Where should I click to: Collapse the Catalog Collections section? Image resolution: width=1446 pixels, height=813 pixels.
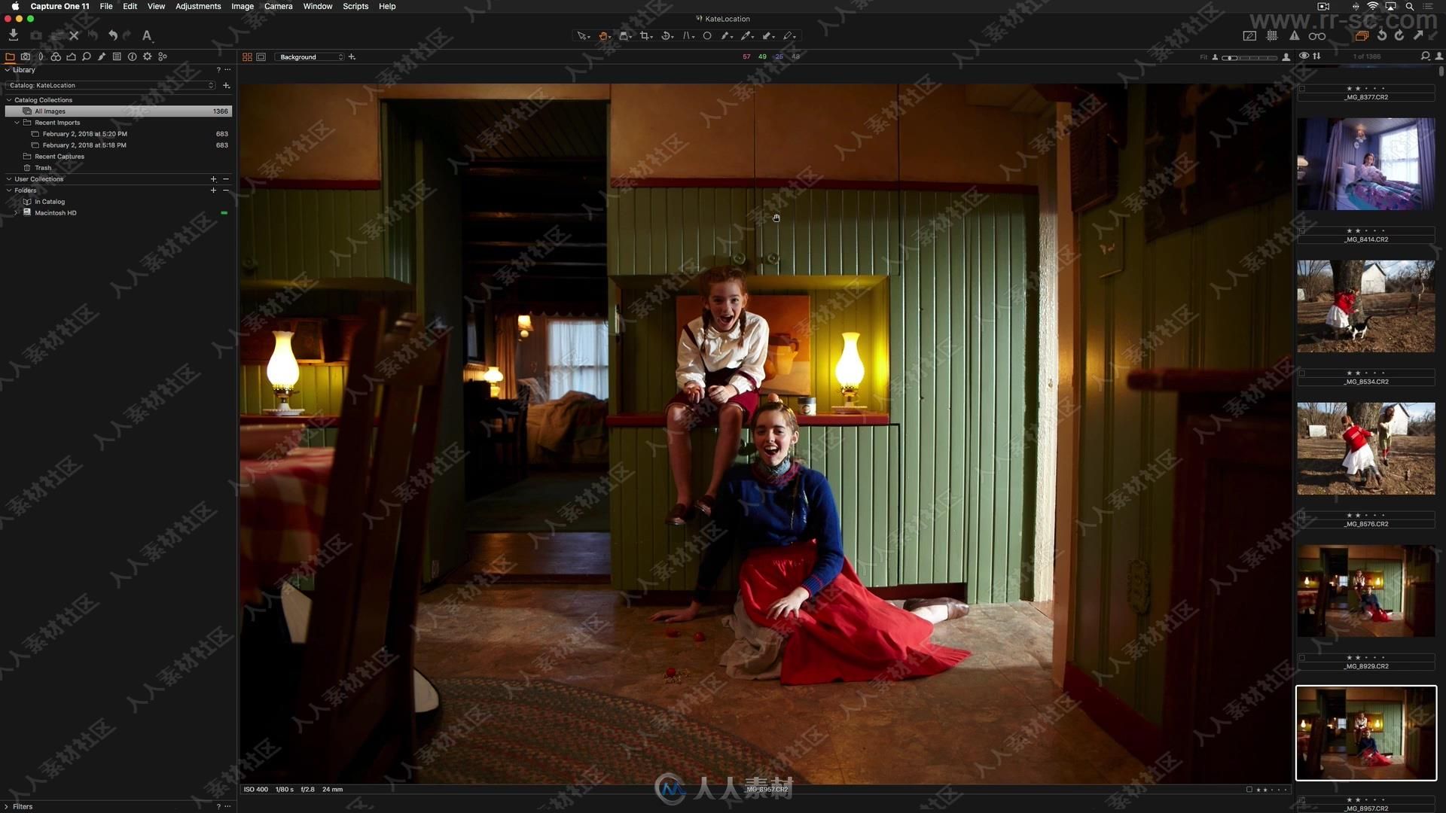coord(9,99)
